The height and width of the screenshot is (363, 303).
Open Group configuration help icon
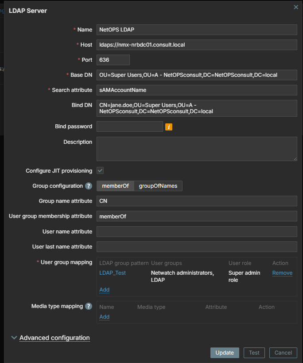coord(89,186)
